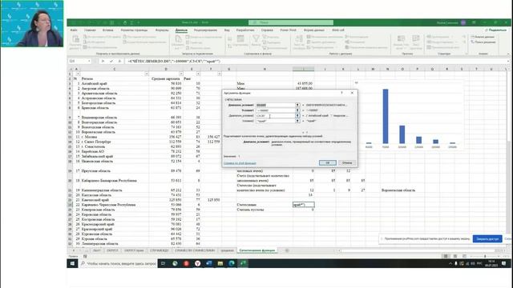Switch to the Рецензирование ribbon tab
The height and width of the screenshot is (288, 513).
(205, 30)
